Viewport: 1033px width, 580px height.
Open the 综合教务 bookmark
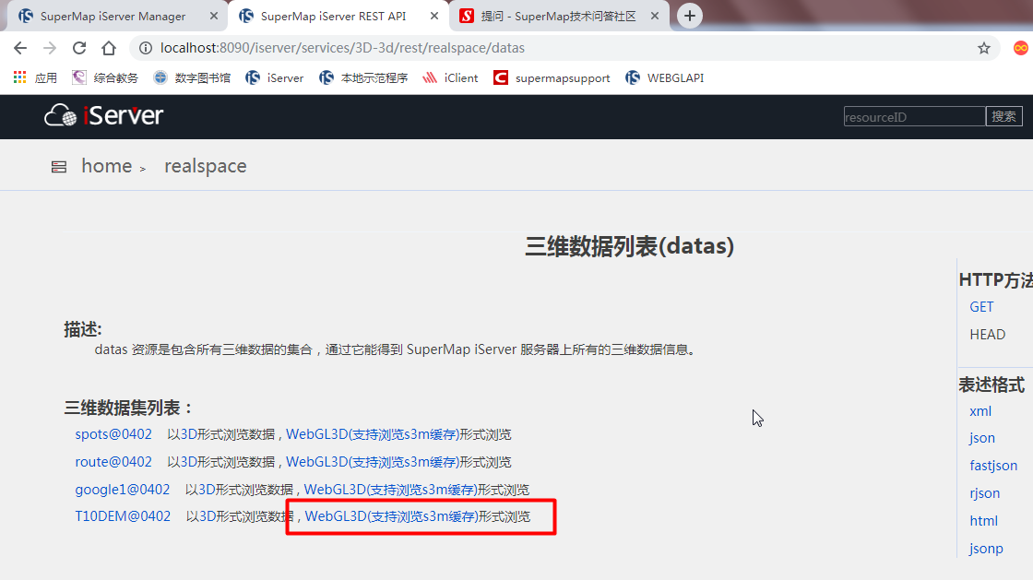click(105, 77)
